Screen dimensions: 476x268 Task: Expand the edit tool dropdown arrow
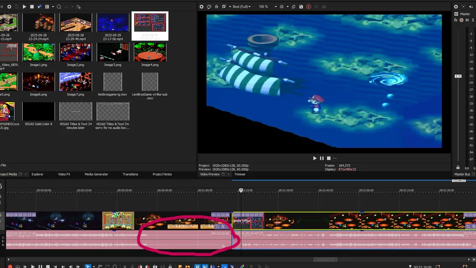click(94, 266)
